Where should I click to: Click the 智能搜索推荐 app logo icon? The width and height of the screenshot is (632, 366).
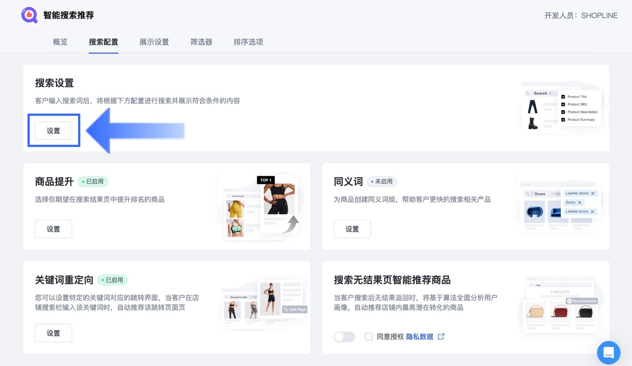pyautogui.click(x=29, y=15)
